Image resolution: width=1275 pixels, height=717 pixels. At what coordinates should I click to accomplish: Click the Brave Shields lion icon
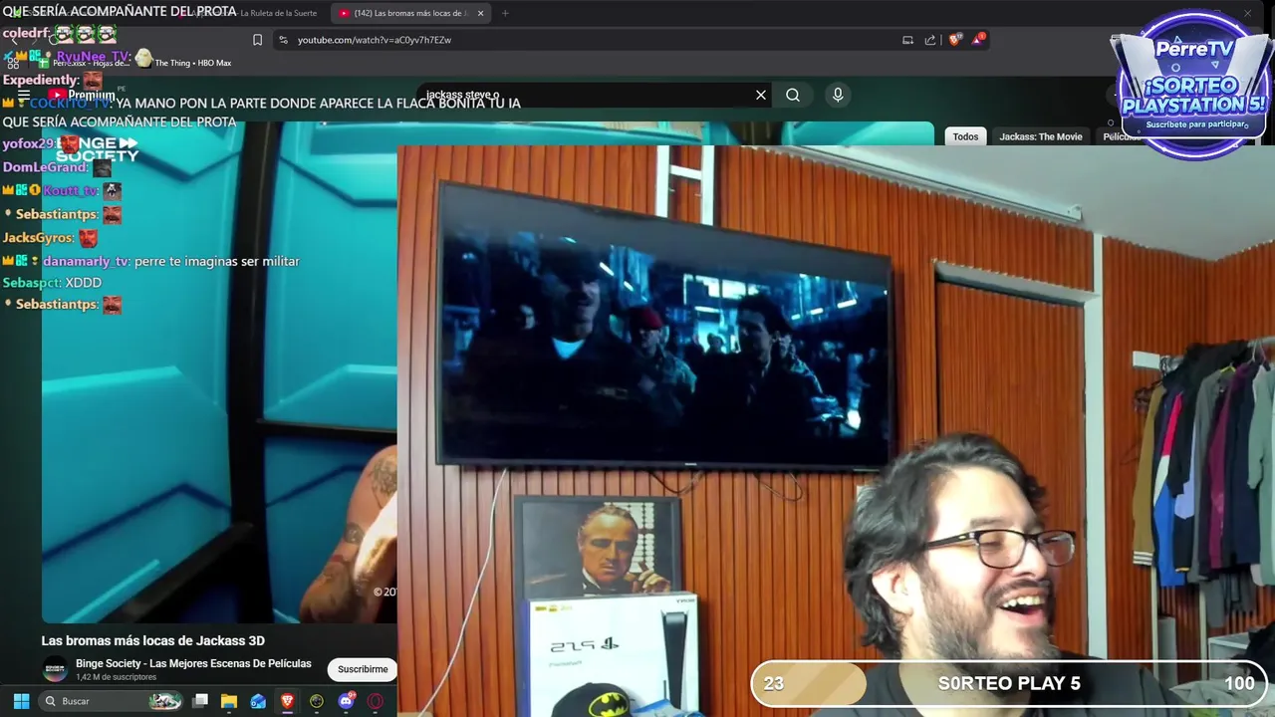pyautogui.click(x=954, y=40)
